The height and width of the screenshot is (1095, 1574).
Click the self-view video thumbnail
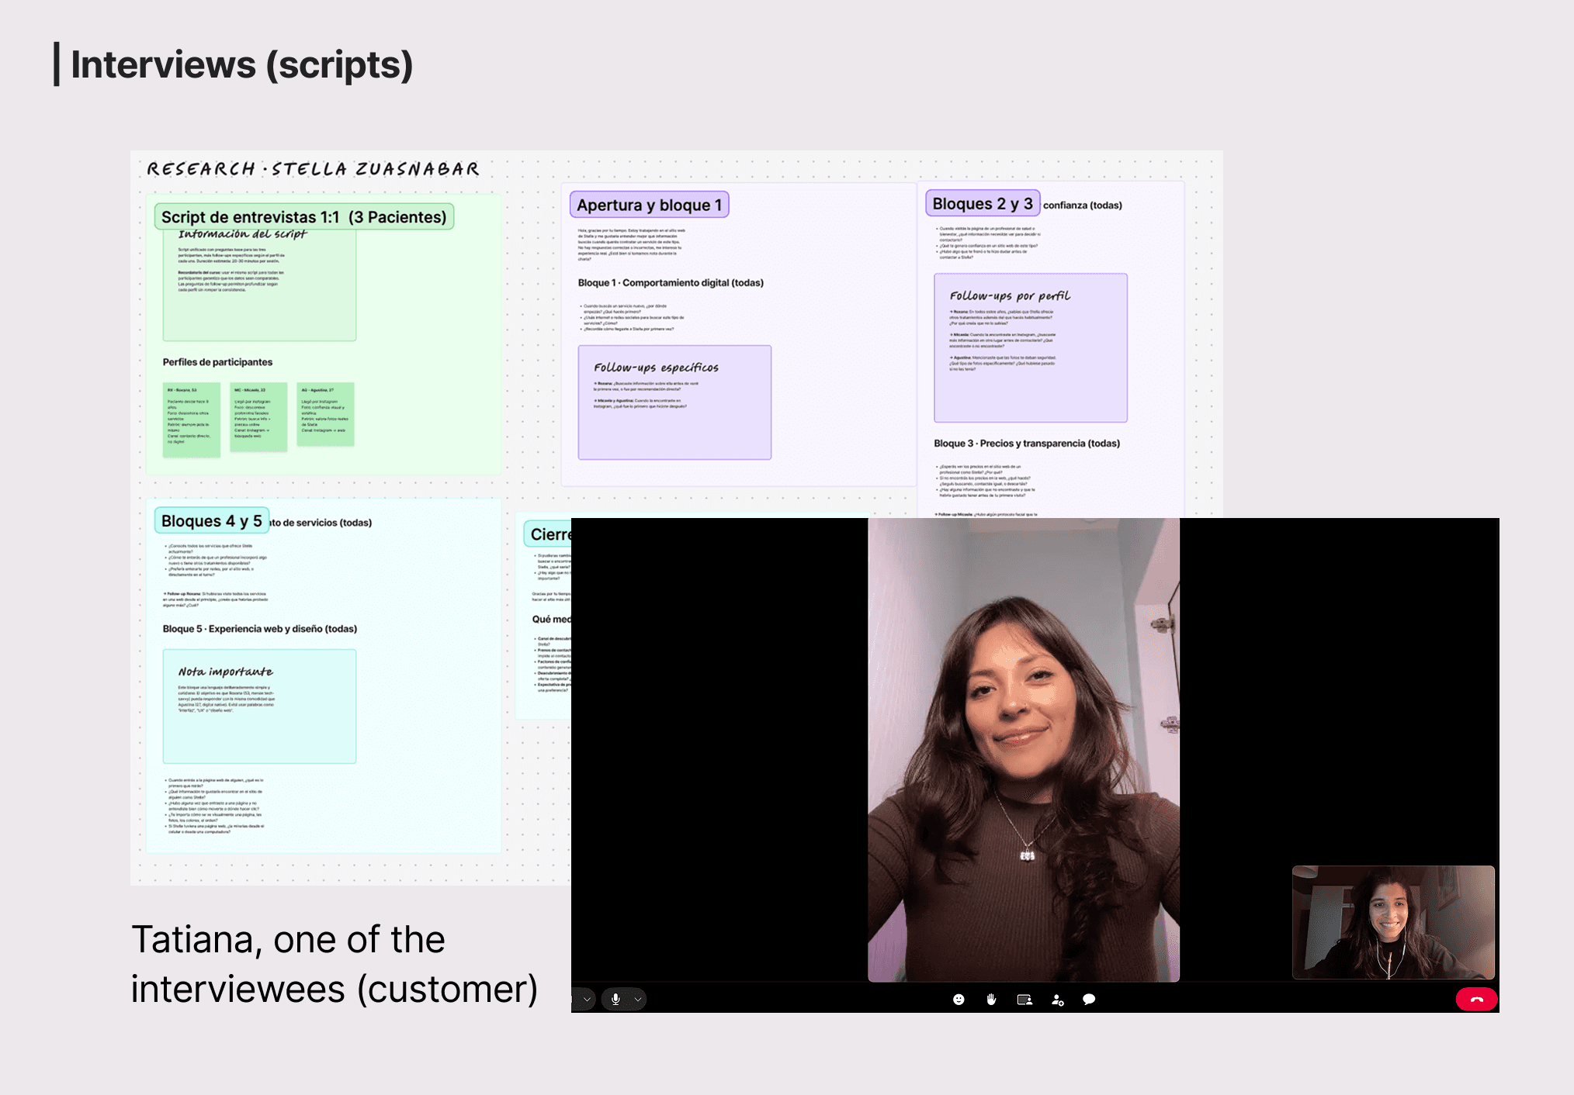click(x=1393, y=922)
